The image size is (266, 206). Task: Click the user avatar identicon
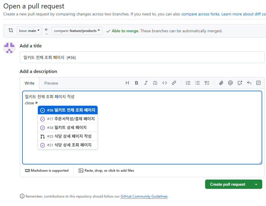[9, 48]
